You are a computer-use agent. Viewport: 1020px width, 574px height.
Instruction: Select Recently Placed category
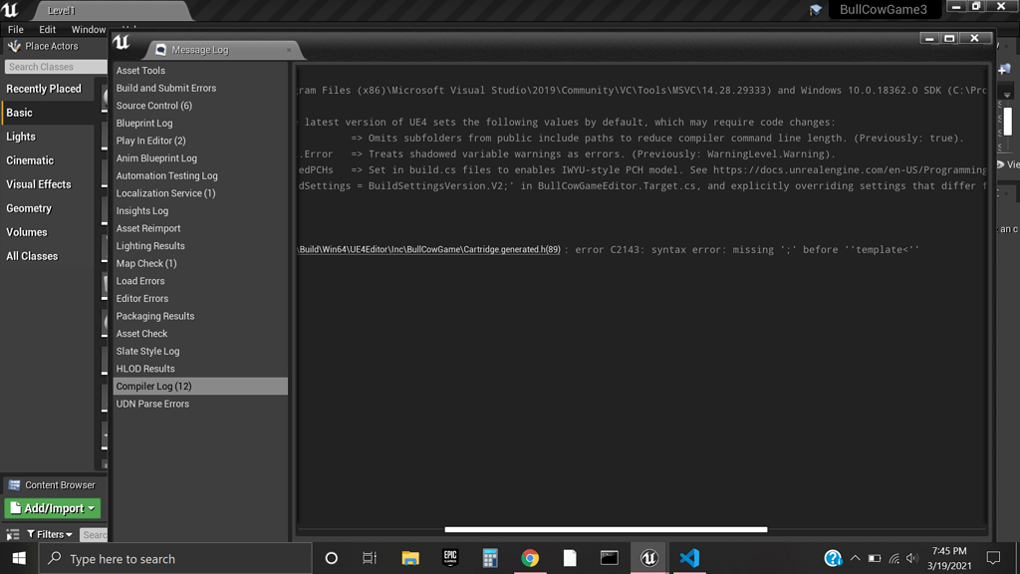48,89
